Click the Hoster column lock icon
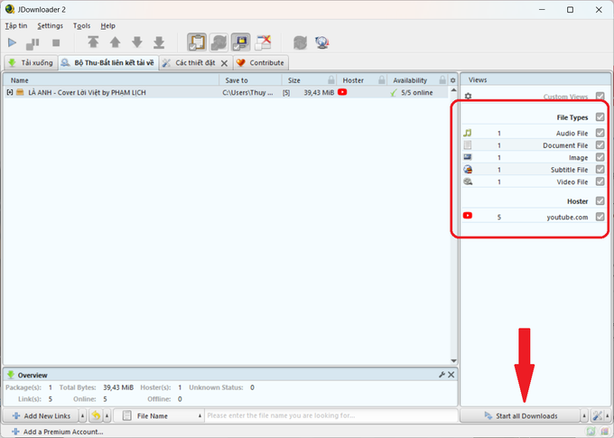Screen dimensions: 614x438 (382, 79)
